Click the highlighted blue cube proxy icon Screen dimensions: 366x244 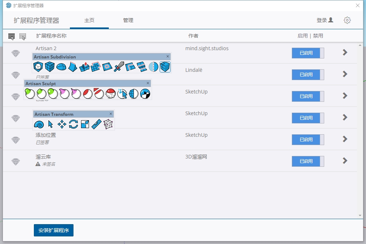(x=165, y=67)
